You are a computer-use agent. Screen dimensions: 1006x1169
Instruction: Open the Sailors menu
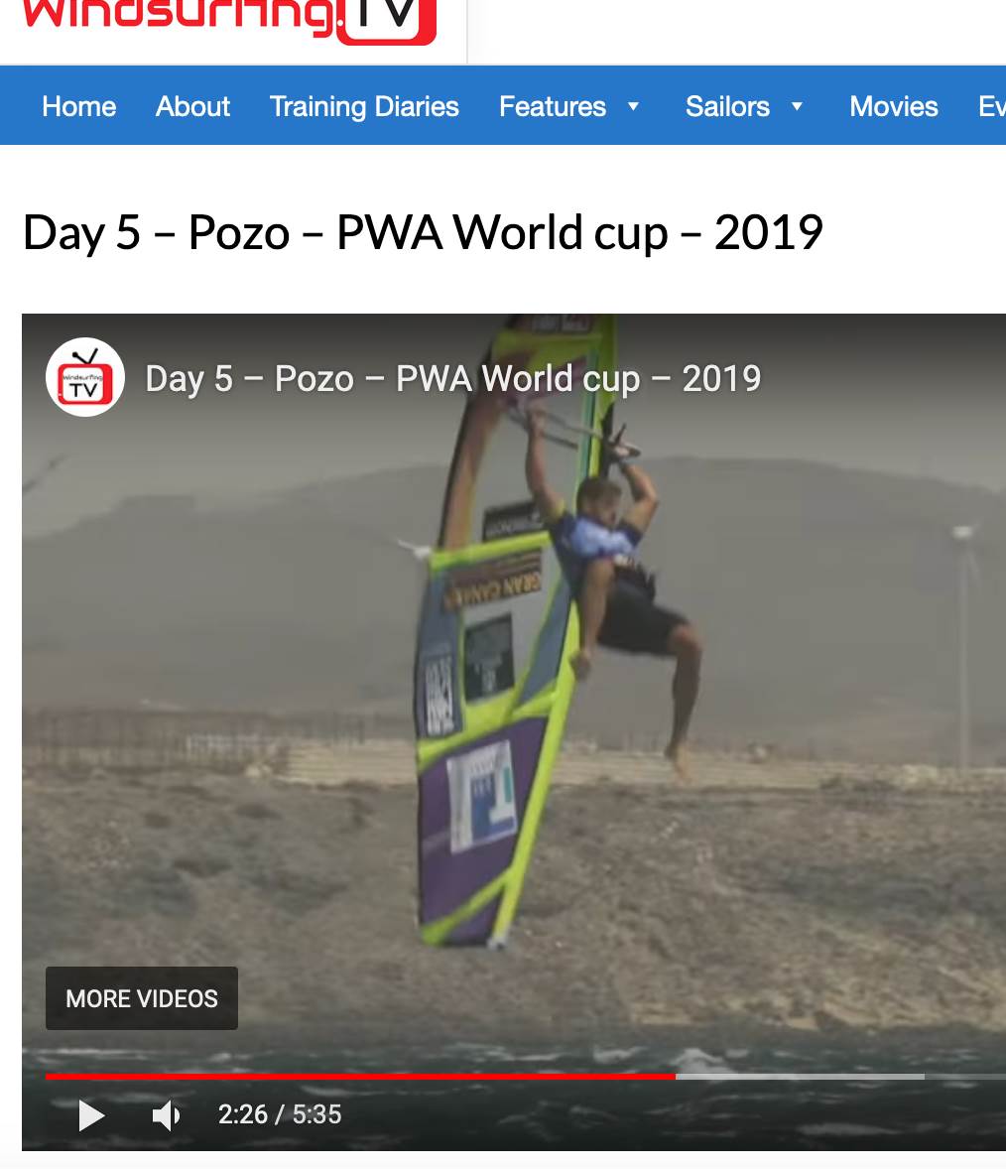click(727, 106)
